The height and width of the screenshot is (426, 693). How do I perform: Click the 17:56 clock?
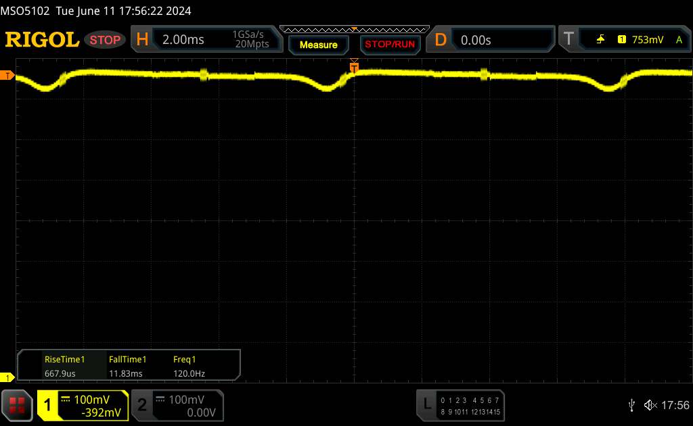coord(675,405)
